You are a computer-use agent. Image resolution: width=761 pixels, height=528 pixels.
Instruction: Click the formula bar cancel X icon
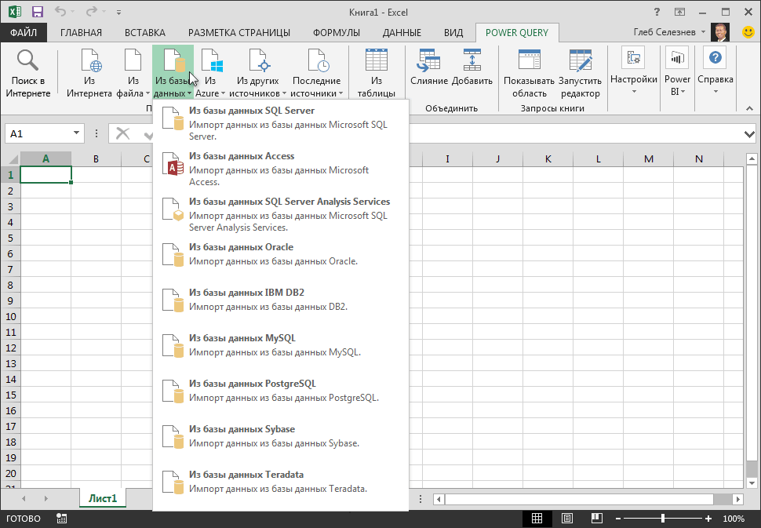pos(123,133)
